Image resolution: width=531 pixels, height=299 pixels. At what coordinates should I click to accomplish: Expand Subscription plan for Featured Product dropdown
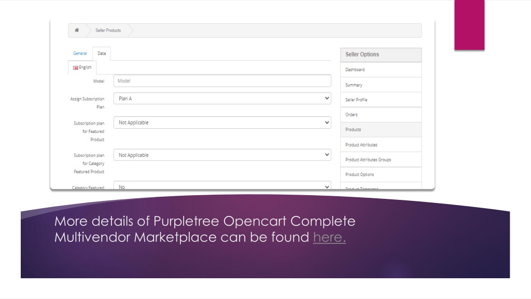(222, 123)
